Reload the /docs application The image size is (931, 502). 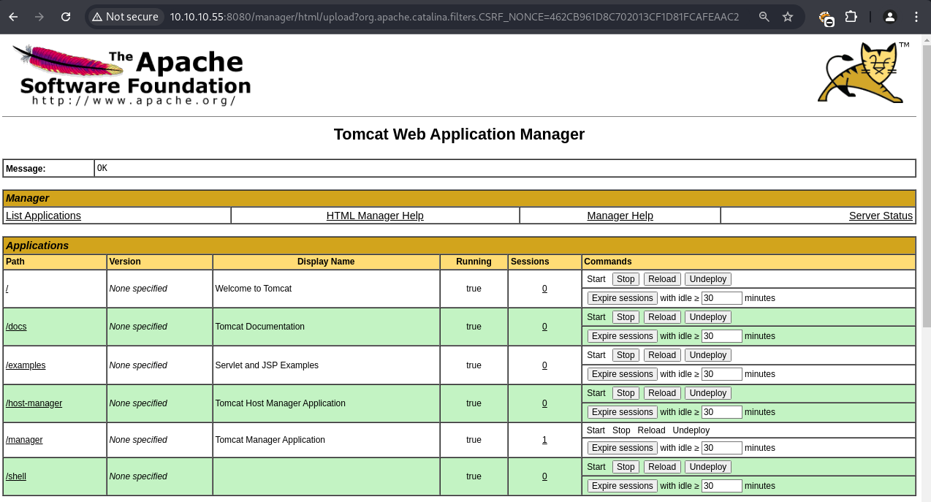point(661,317)
